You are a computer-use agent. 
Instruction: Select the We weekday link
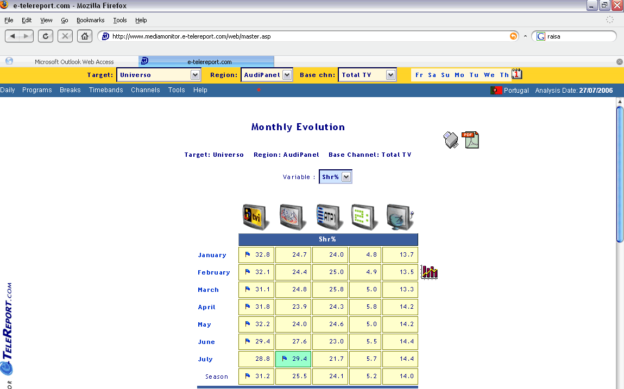coord(489,75)
